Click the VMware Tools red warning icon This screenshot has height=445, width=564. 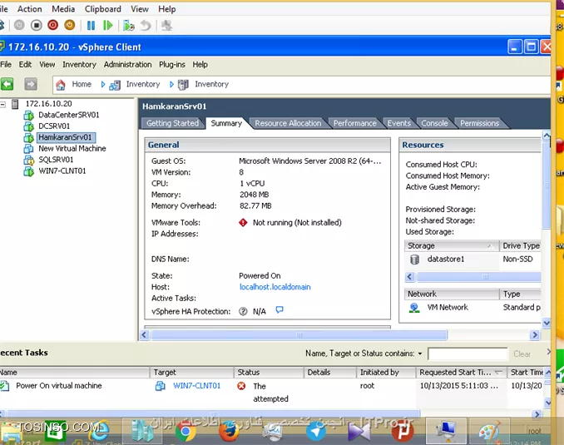243,223
